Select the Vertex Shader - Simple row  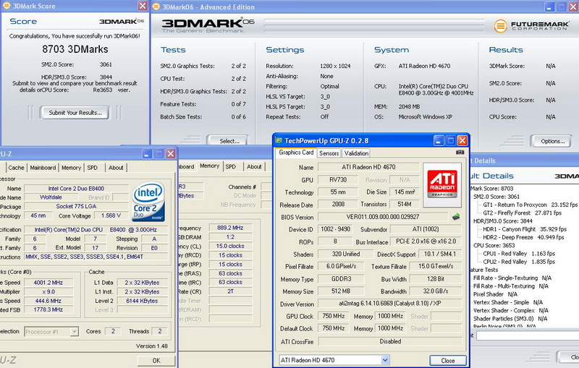tap(508, 302)
